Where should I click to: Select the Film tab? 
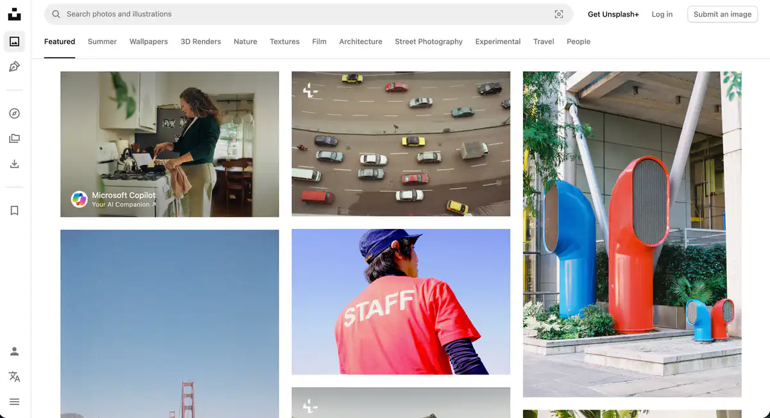pos(320,42)
